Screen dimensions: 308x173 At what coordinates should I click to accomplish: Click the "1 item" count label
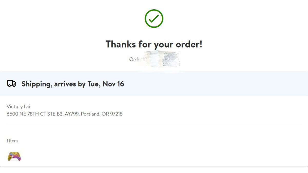click(x=12, y=141)
